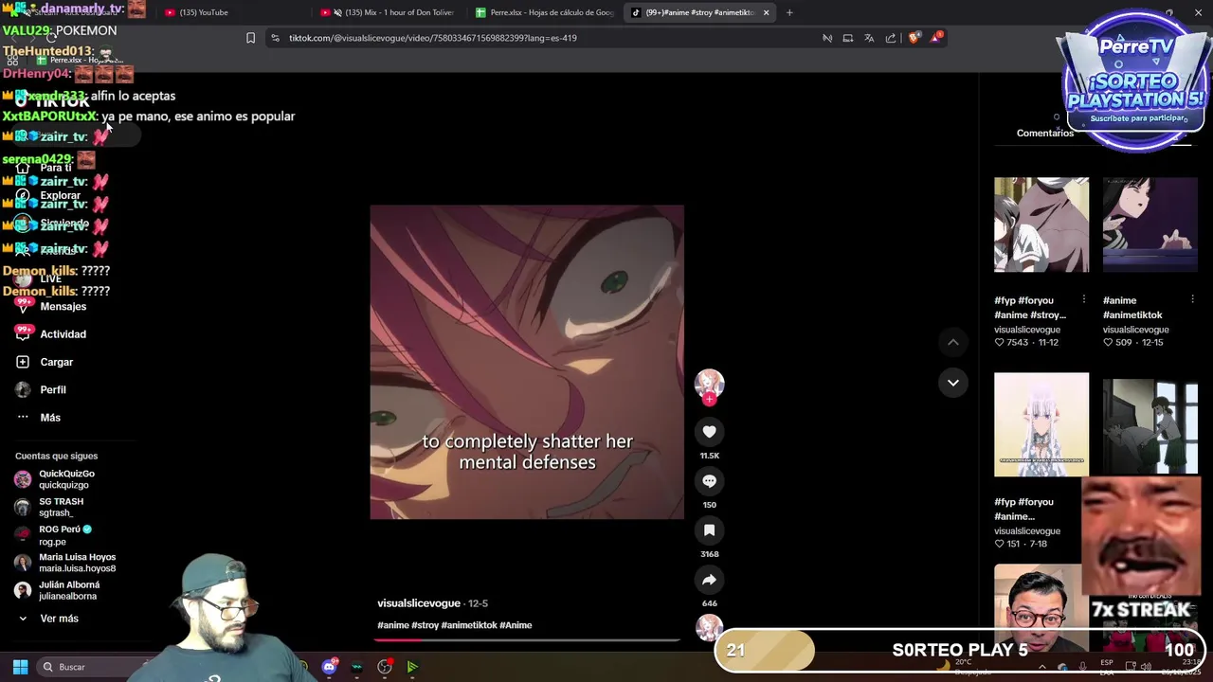Open the site info icon left of the URL
The width and height of the screenshot is (1213, 682).
point(275,38)
